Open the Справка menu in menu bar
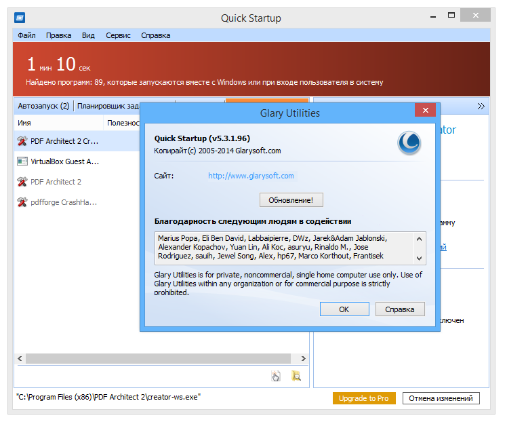 point(155,35)
